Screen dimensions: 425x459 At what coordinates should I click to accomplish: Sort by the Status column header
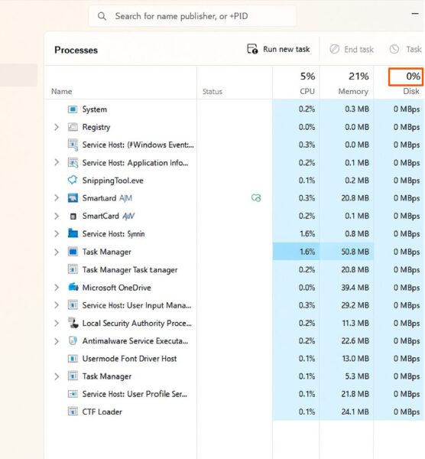click(212, 92)
